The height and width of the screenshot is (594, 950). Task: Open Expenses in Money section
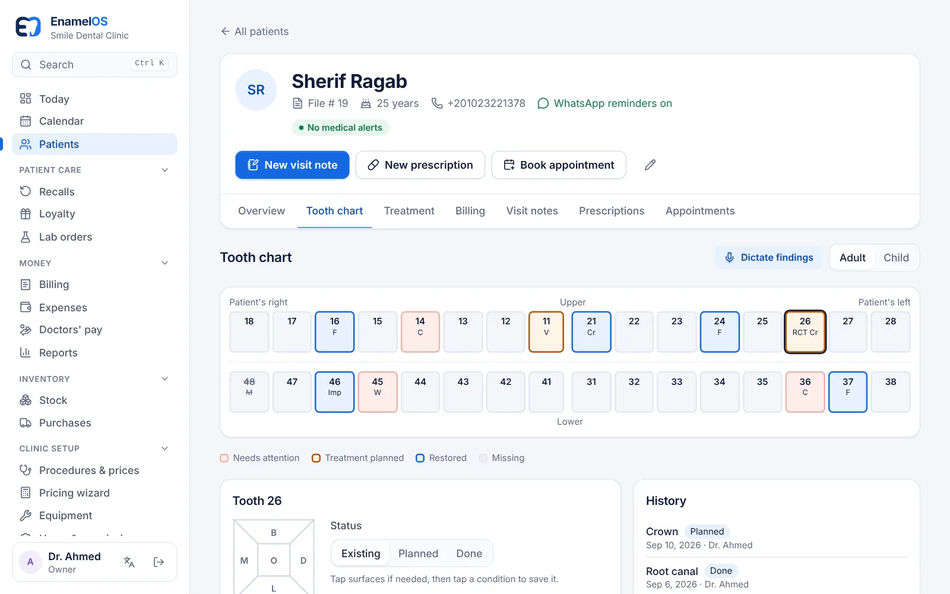(x=94, y=308)
